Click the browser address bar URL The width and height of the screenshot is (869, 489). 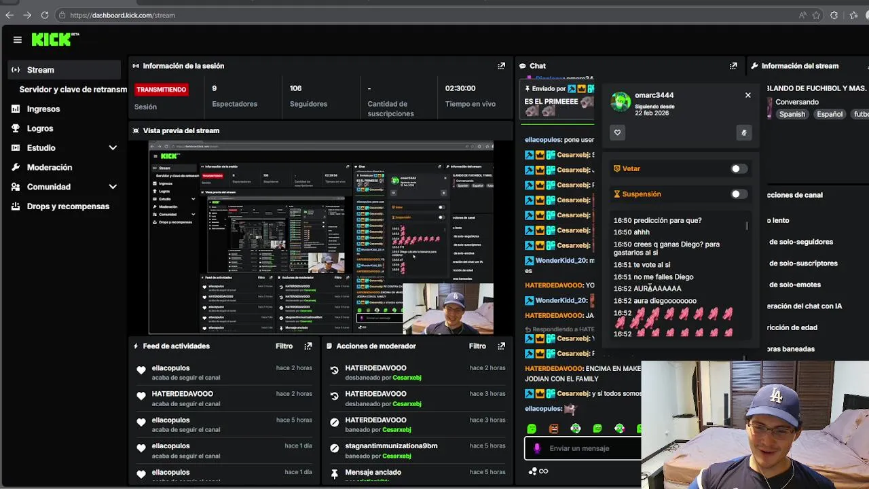[122, 15]
